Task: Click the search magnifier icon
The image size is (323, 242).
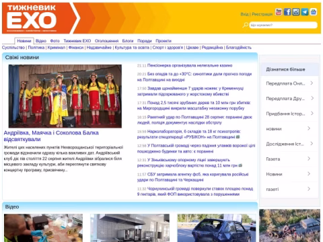Action: [246, 25]
